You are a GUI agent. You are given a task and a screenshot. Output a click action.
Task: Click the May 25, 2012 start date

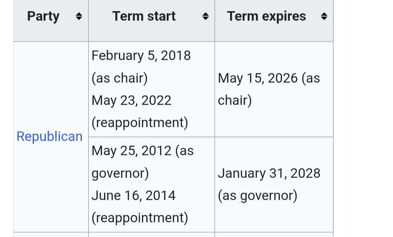point(131,151)
